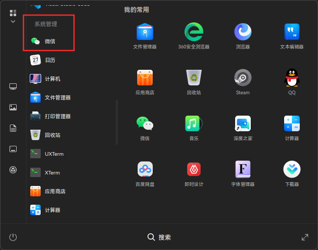The image size is (318, 250).
Task: Select 计算器 in the app list
Action: (x=45, y=210)
